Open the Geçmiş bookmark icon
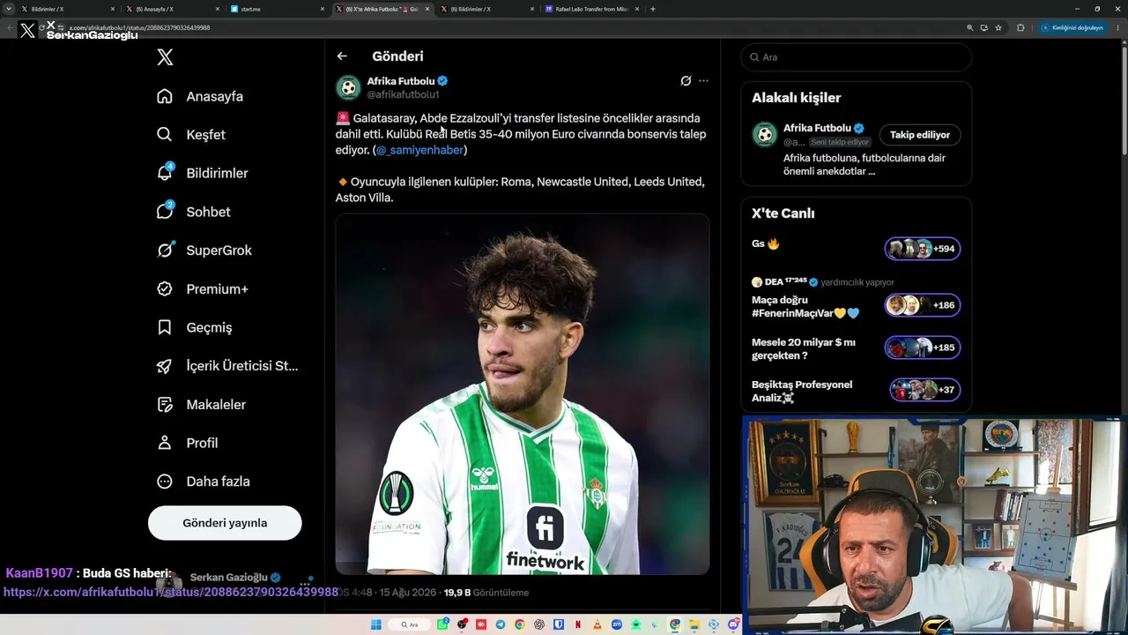The image size is (1128, 635). pyautogui.click(x=165, y=327)
